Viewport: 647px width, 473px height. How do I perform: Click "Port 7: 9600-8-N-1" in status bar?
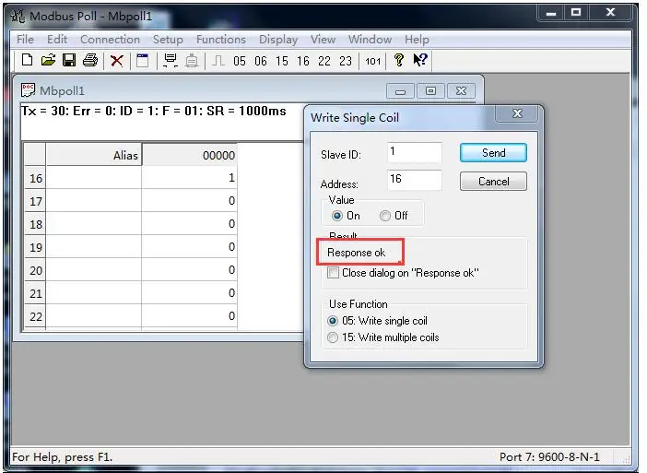[549, 457]
